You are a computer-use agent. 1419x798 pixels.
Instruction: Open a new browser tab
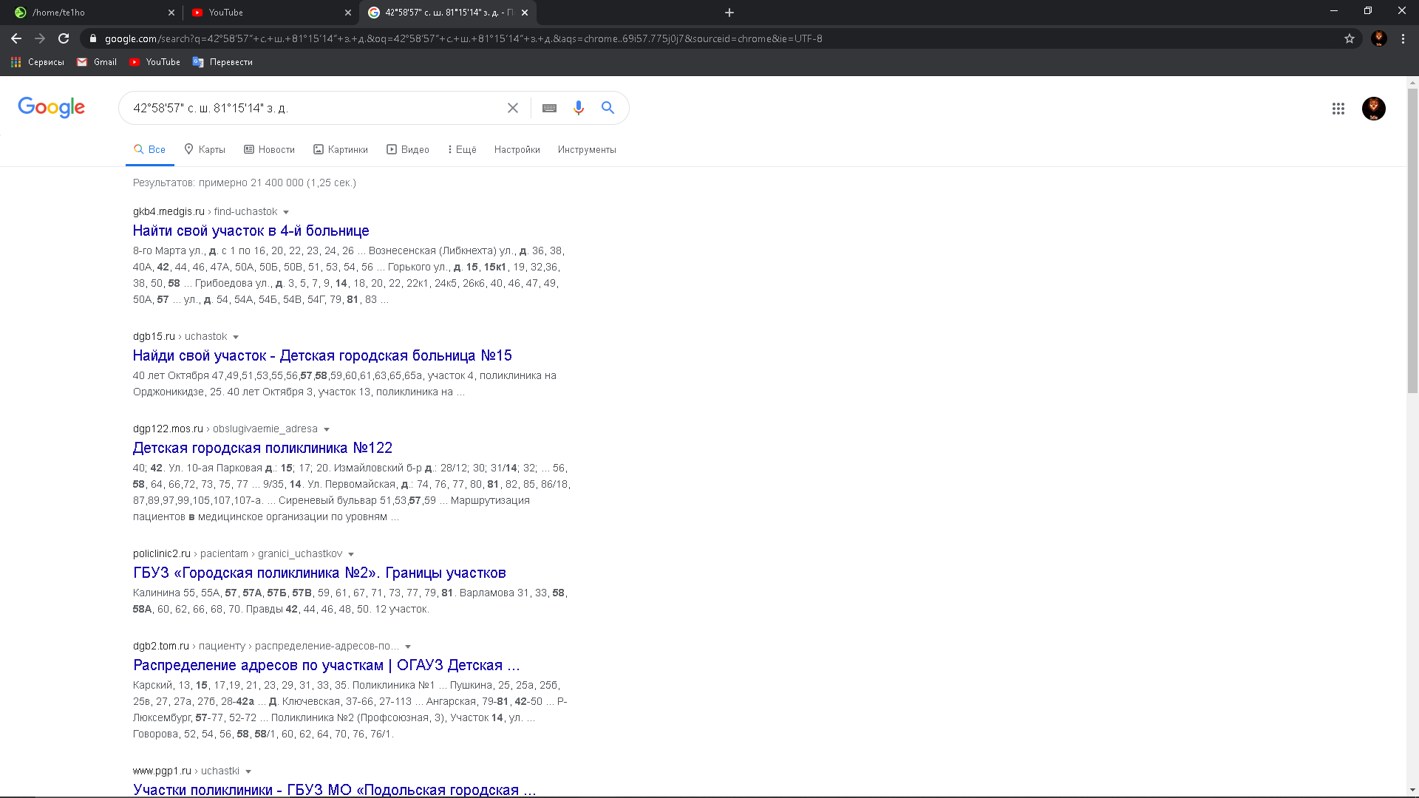(x=729, y=13)
